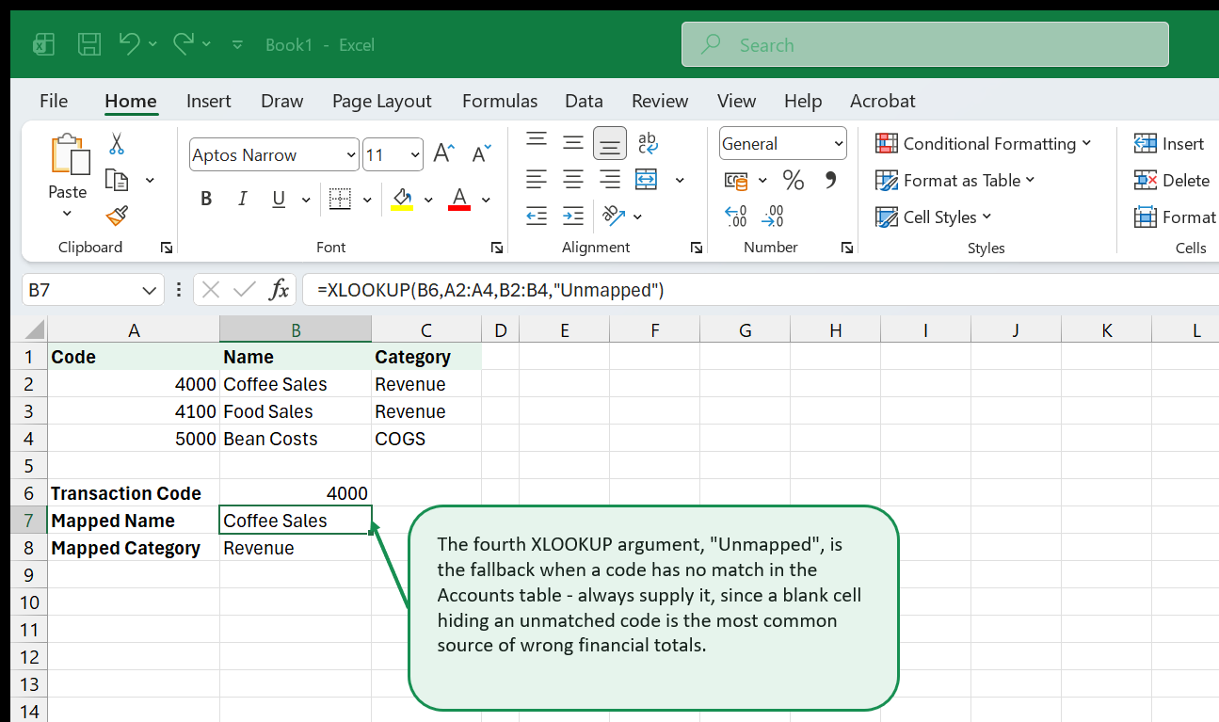Click Delete cells button
The width and height of the screenshot is (1219, 722).
pyautogui.click(x=1172, y=180)
